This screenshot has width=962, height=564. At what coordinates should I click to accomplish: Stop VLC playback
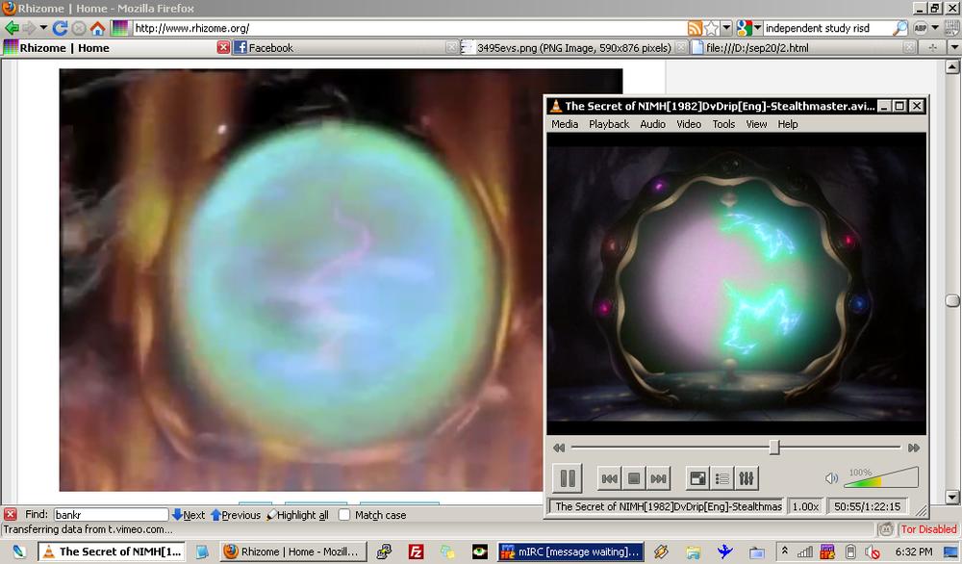pyautogui.click(x=634, y=478)
